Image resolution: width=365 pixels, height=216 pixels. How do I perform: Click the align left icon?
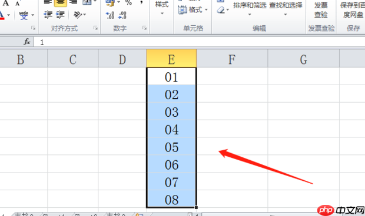(x=48, y=2)
